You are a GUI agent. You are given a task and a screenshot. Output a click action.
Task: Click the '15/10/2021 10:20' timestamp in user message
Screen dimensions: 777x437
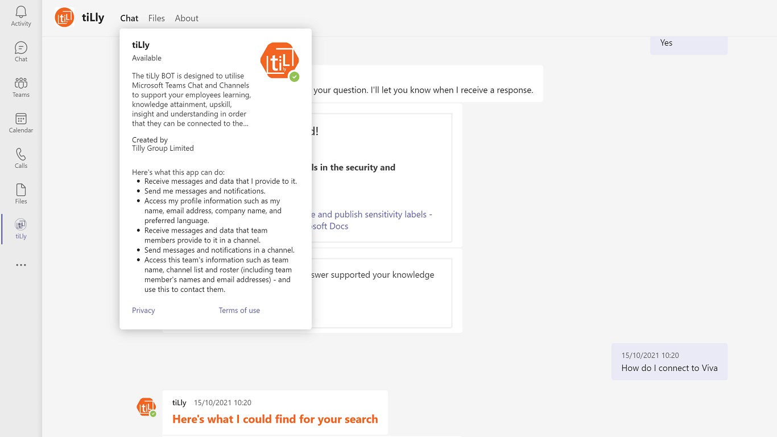click(x=650, y=356)
